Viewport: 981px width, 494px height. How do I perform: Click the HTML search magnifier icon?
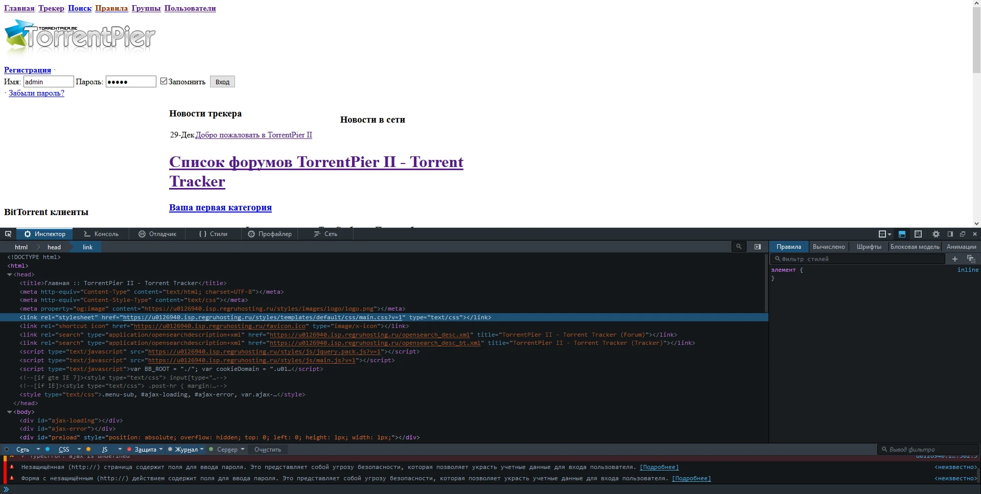click(x=739, y=247)
